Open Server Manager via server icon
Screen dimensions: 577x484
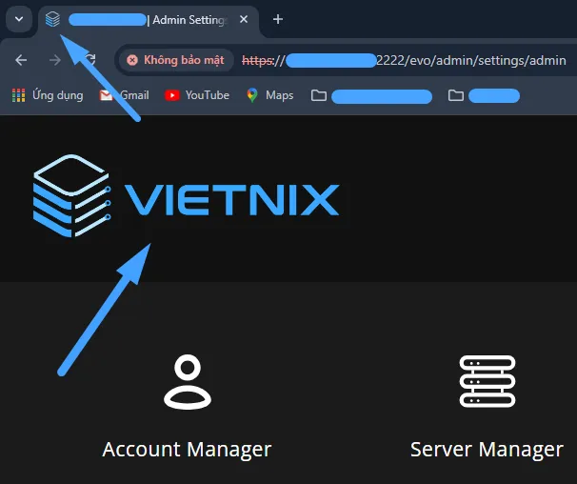487,381
